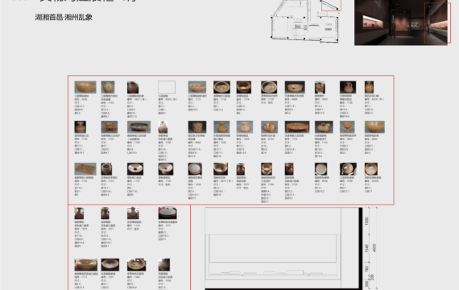Viewport: 459px width, 290px height.
Task: Select the chicken-shaped pottery figurine thumbnail
Action: (x=269, y=126)
